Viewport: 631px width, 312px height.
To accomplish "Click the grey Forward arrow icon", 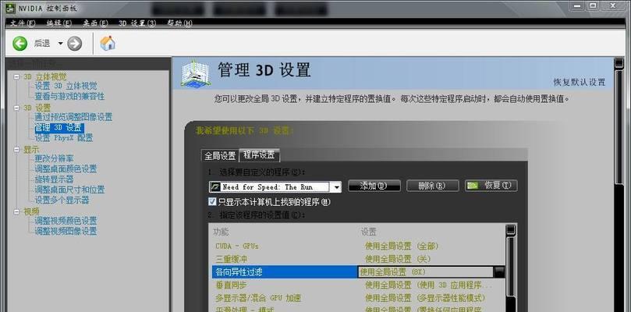I will [74, 44].
